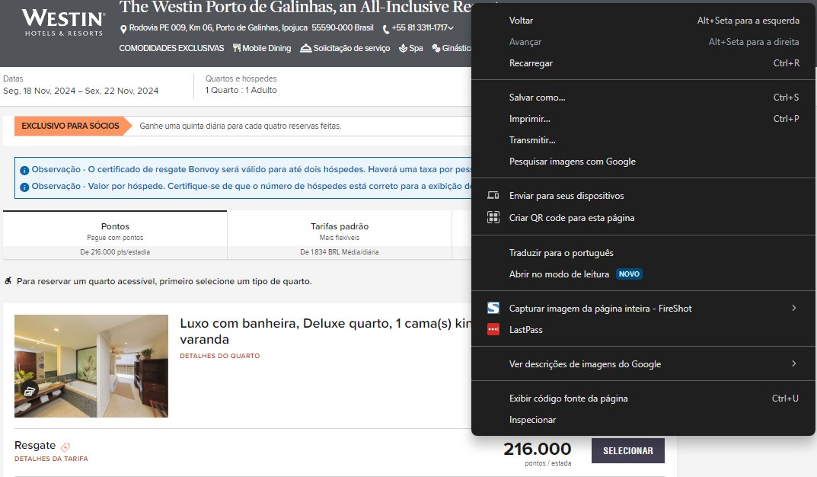The height and width of the screenshot is (477, 817).
Task: Click the location pin icon beside the address
Action: click(x=123, y=29)
